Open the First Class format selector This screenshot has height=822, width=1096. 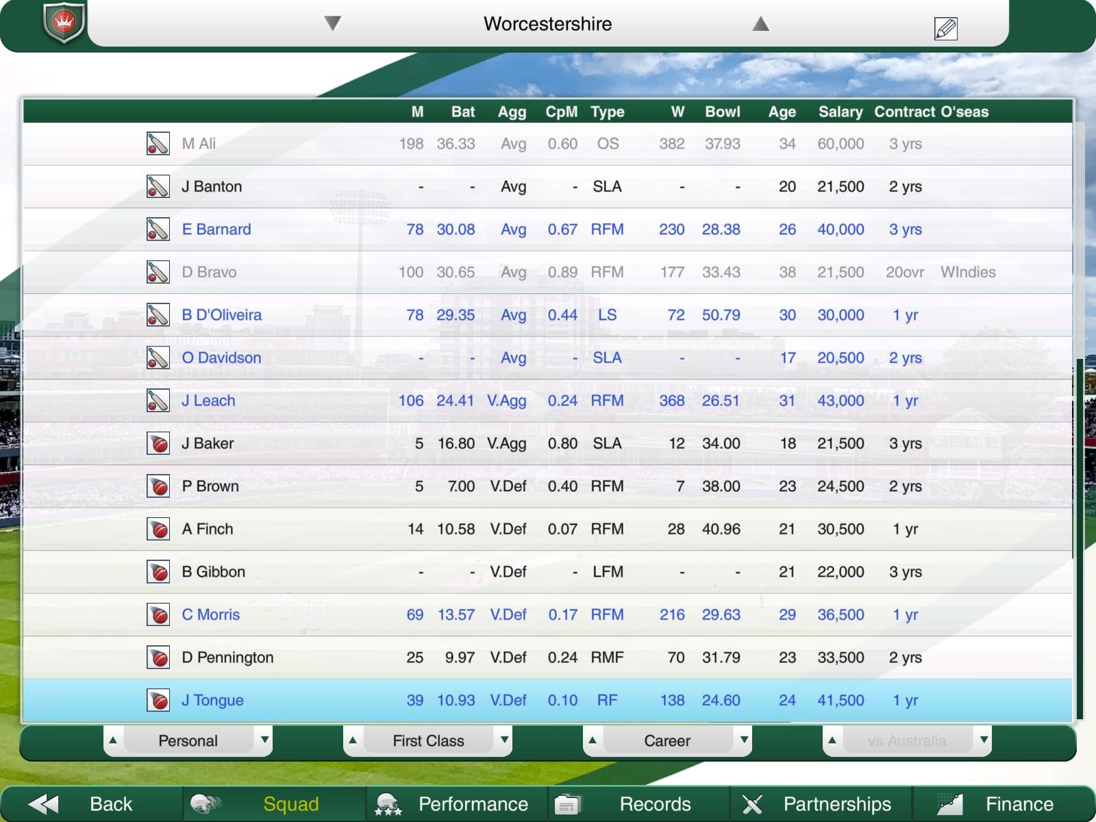tap(428, 740)
